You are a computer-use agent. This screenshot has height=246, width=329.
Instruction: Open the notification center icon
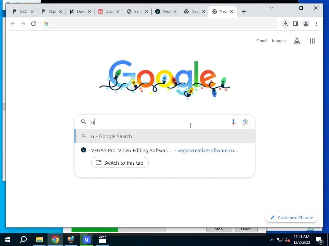[319, 240]
